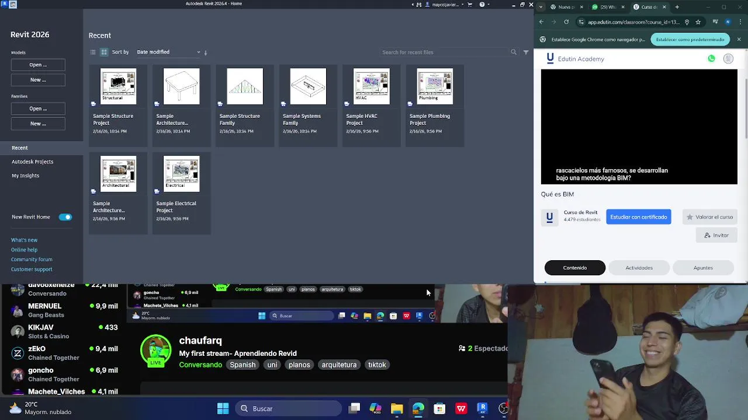Launch Microsoft 365 Copilot from taskbar

[x=375, y=408]
